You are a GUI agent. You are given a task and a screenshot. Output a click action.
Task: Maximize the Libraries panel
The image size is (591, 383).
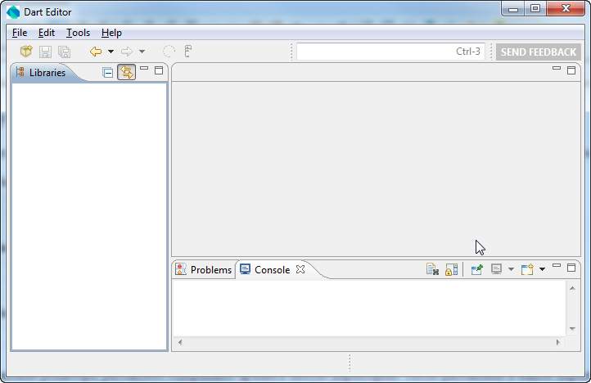[x=159, y=70]
